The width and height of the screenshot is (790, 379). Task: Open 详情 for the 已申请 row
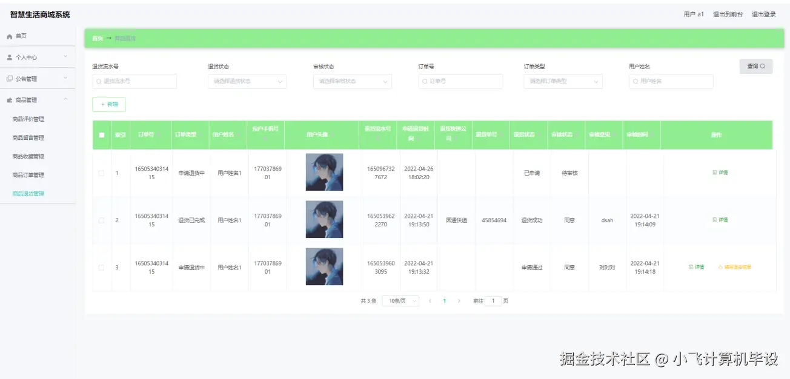(x=720, y=173)
